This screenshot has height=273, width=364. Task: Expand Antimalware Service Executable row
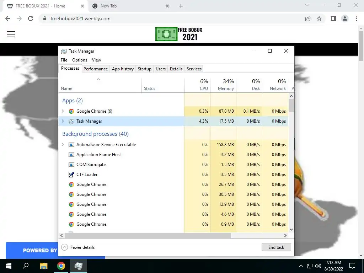(x=63, y=145)
